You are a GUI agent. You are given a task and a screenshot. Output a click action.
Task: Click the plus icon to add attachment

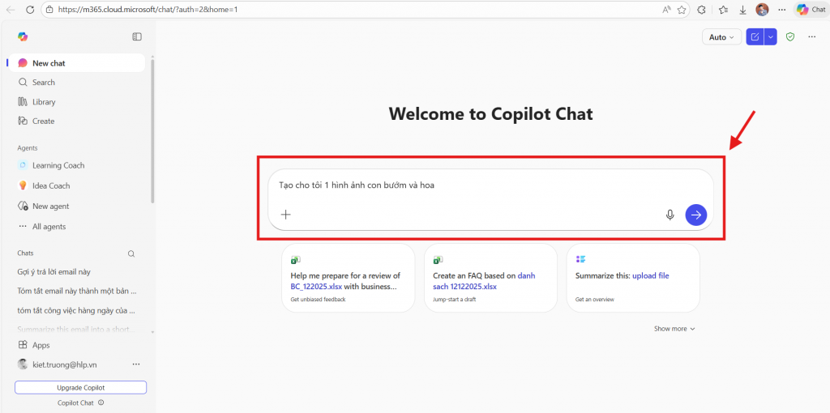[285, 215]
